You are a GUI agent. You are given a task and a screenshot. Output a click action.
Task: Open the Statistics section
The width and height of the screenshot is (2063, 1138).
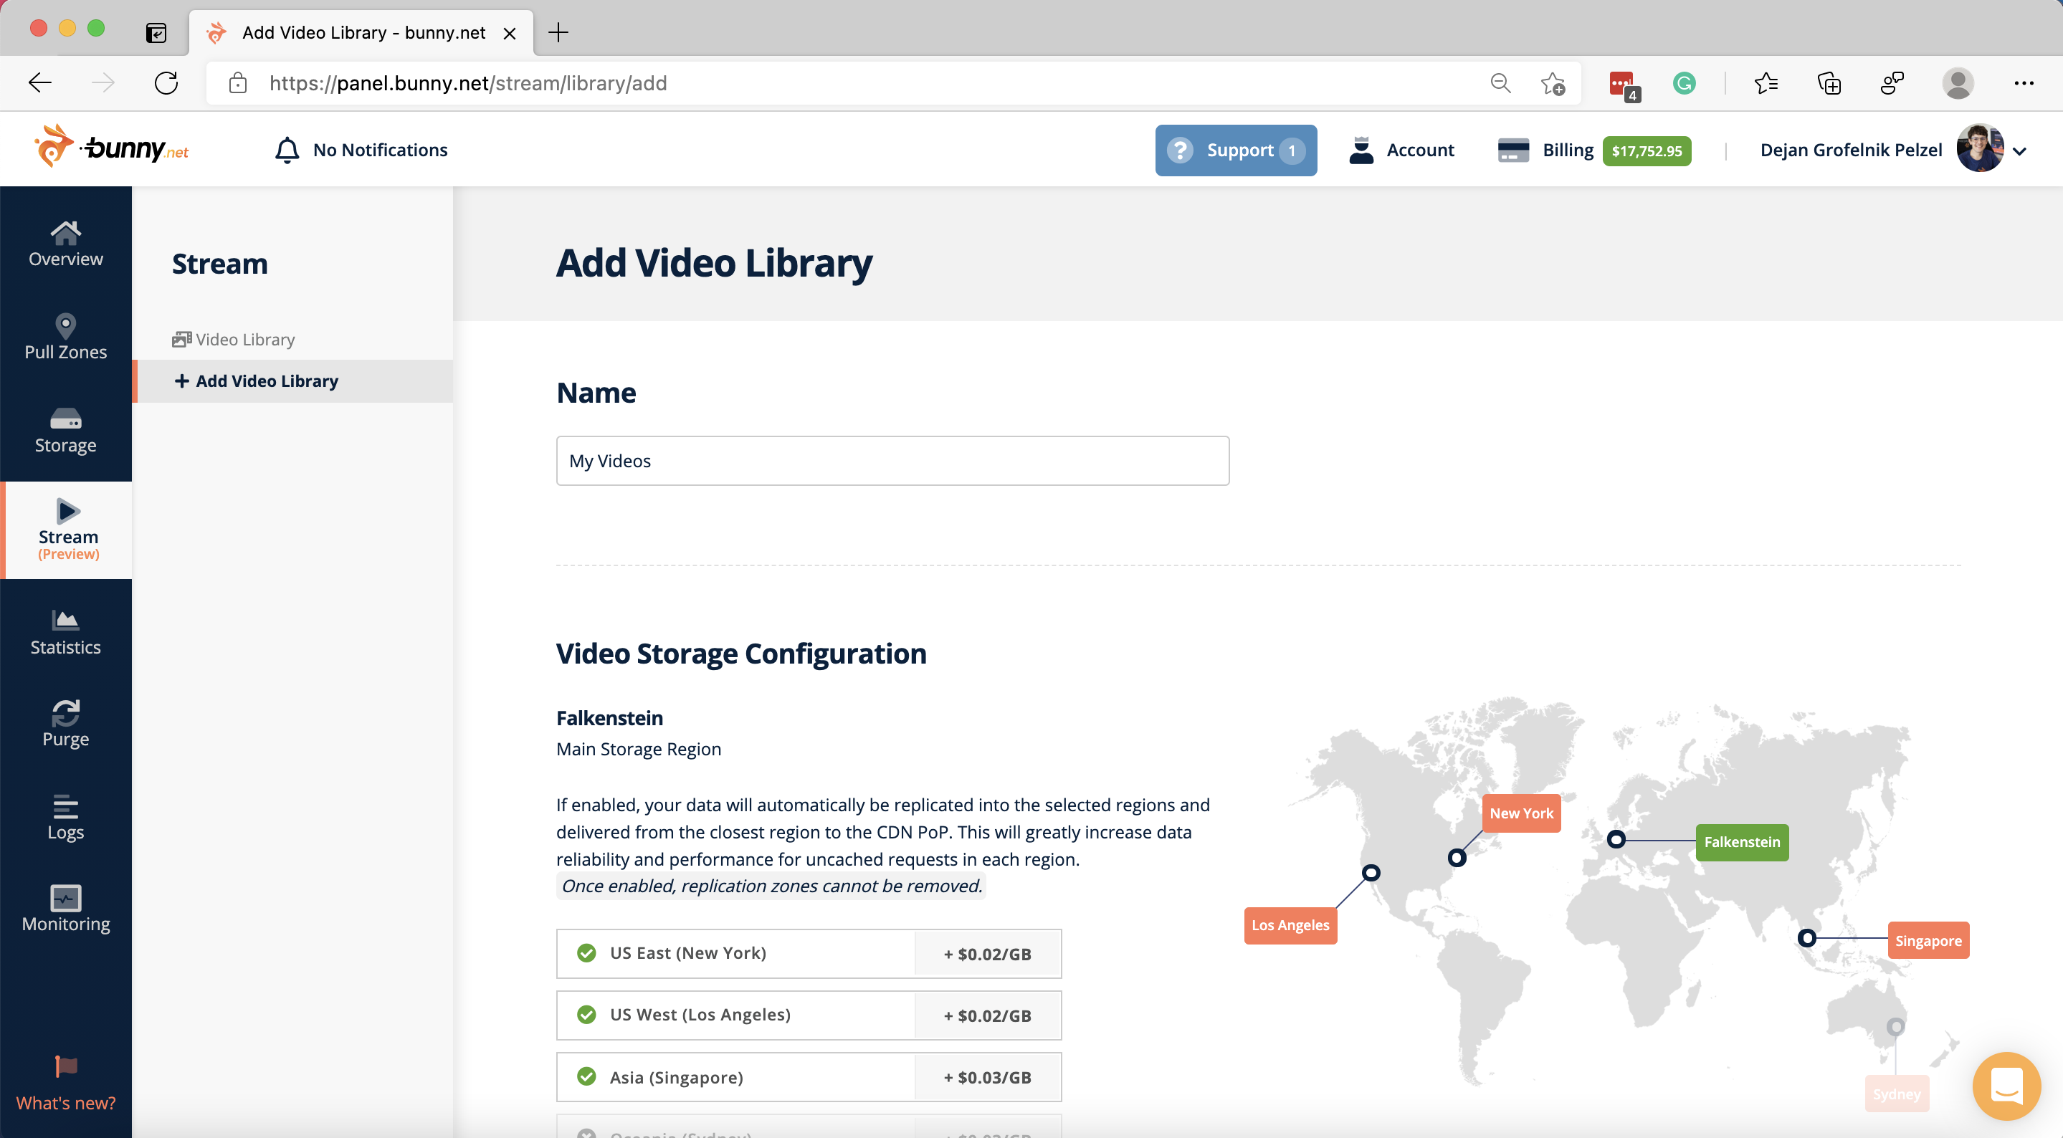pyautogui.click(x=66, y=633)
